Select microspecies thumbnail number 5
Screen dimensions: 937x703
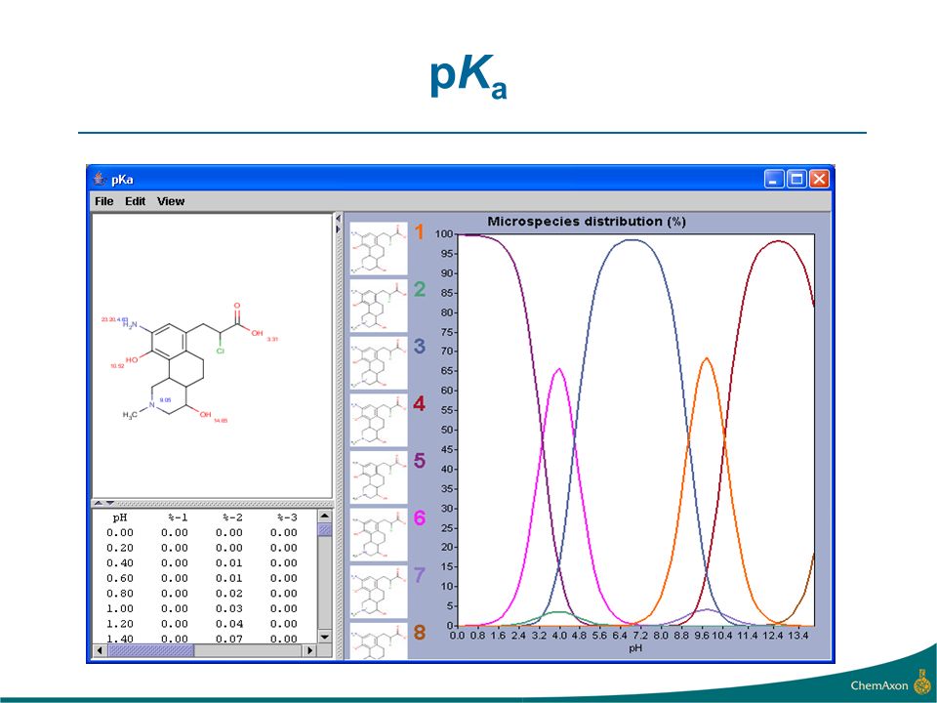point(379,477)
